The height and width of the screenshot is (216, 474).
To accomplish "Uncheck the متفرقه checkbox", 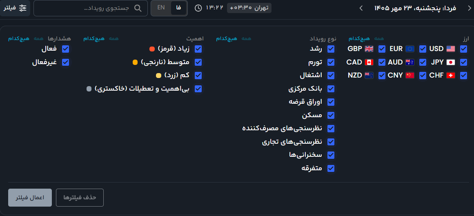I will (331, 169).
